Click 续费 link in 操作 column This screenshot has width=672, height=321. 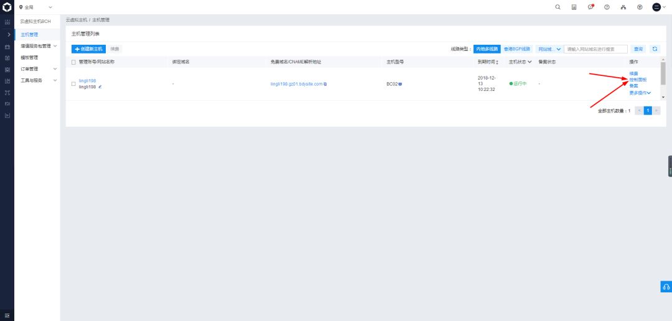pyautogui.click(x=633, y=73)
